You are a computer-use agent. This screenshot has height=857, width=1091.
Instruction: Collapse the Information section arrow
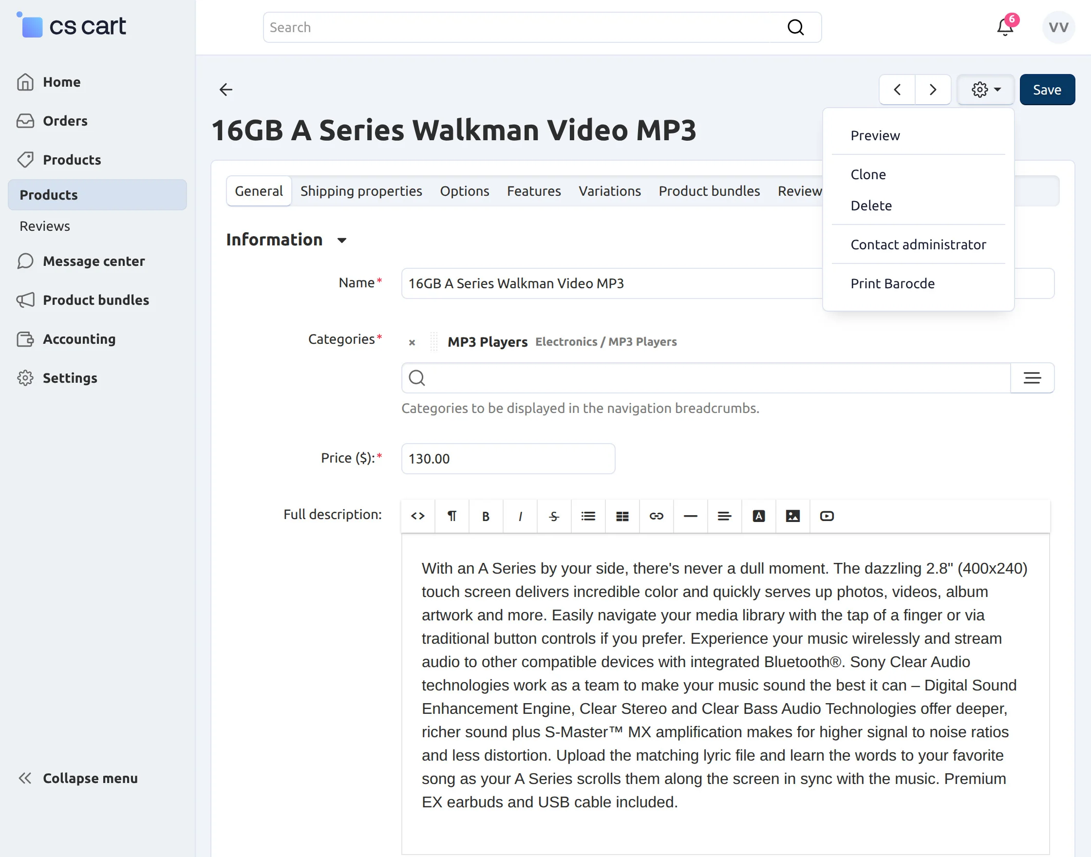[342, 241]
